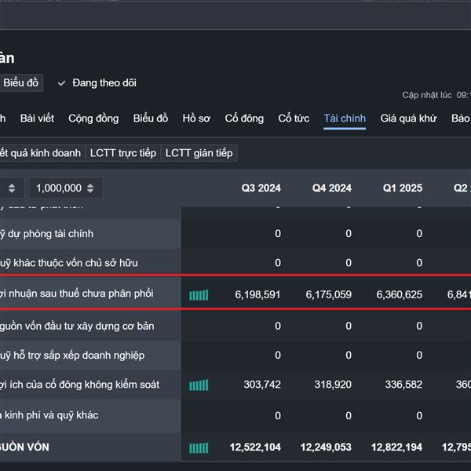Toggle the Đang theo dõi follow checkmark
Viewport: 471px width, 471px height.
pos(62,82)
